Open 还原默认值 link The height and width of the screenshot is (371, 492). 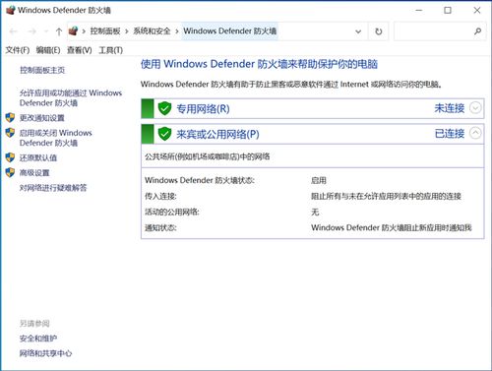[38, 157]
